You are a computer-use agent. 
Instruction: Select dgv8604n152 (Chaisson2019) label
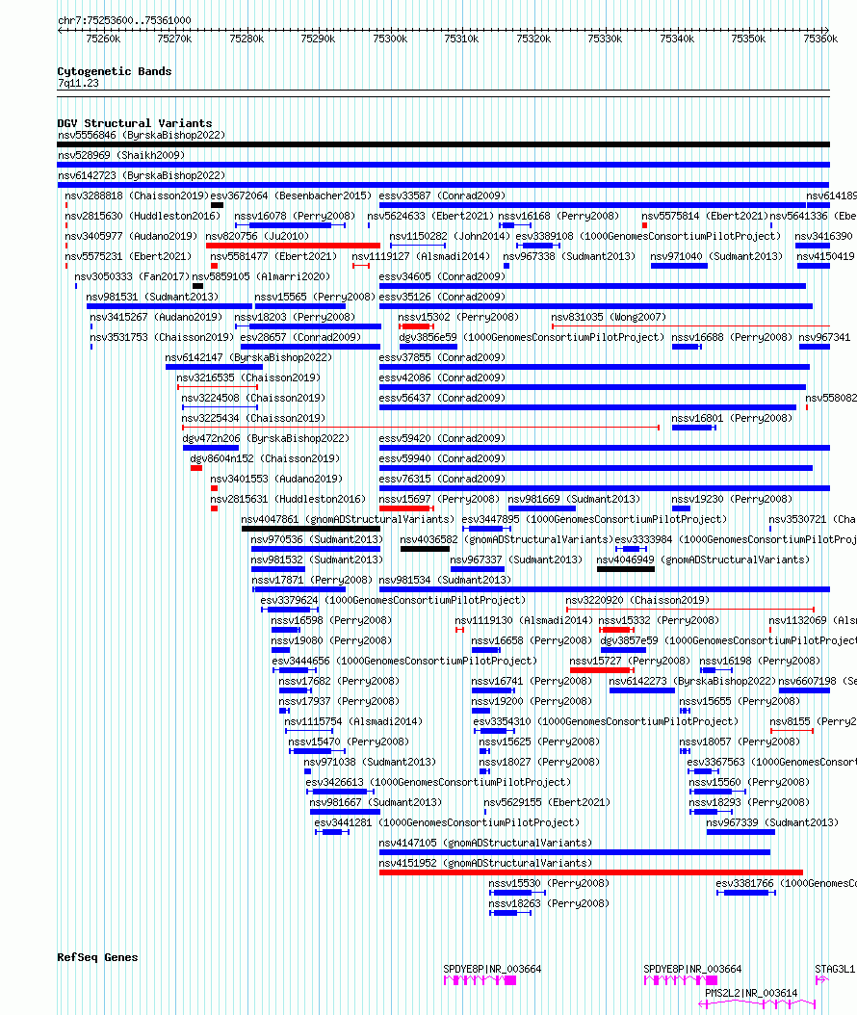[265, 458]
